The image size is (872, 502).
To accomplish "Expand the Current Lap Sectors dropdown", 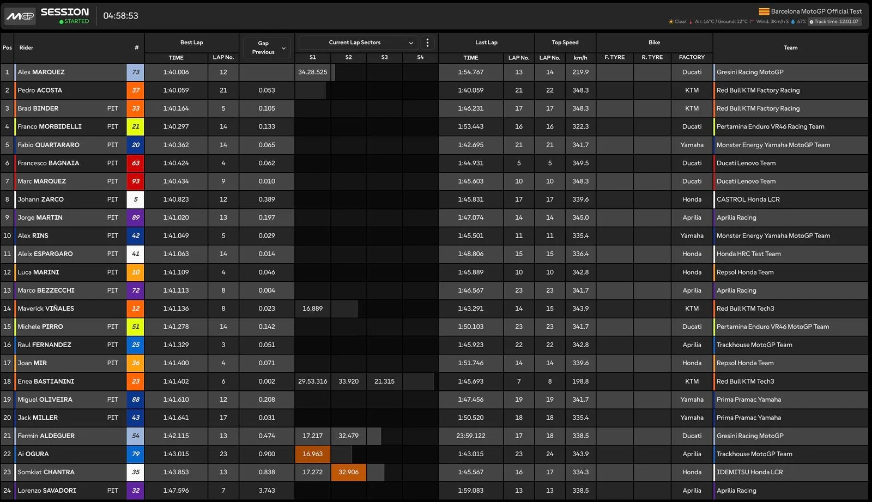I will 359,43.
